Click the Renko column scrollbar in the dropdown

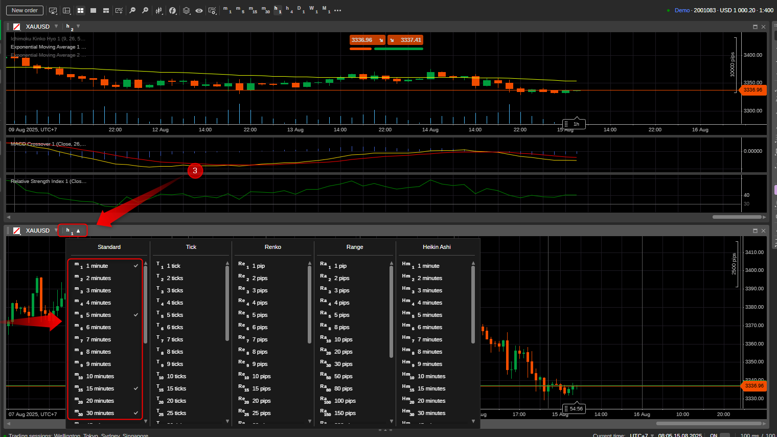pyautogui.click(x=309, y=305)
